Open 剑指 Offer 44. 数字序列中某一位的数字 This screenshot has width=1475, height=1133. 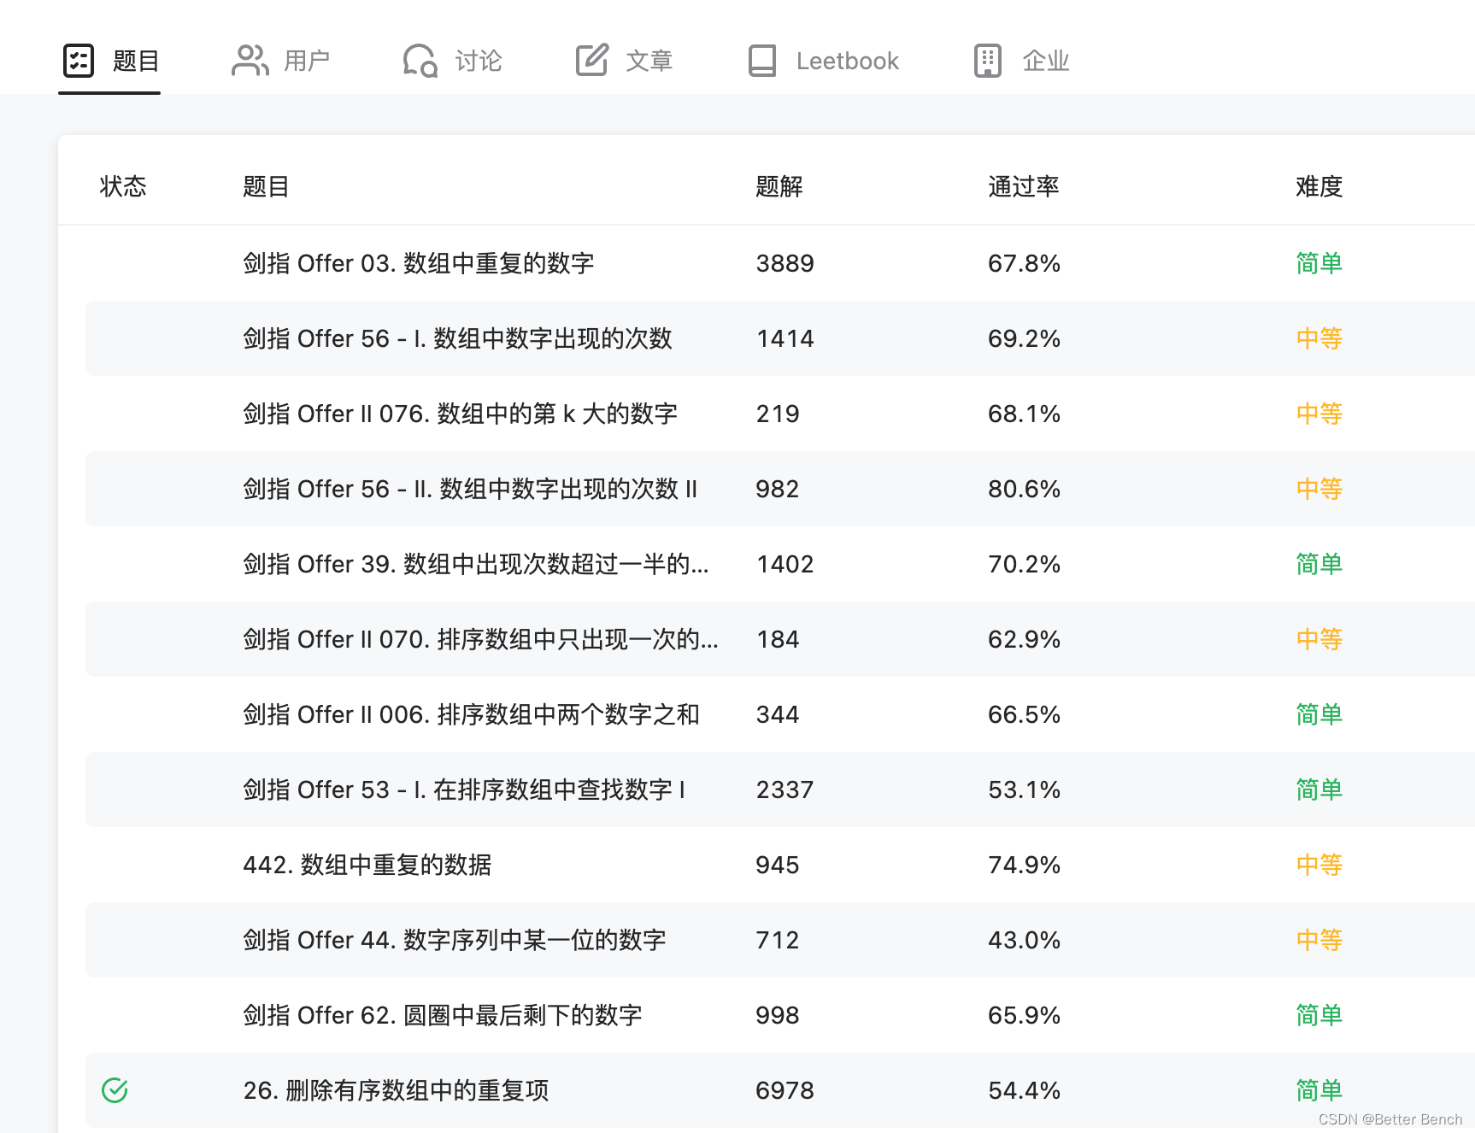tap(455, 940)
